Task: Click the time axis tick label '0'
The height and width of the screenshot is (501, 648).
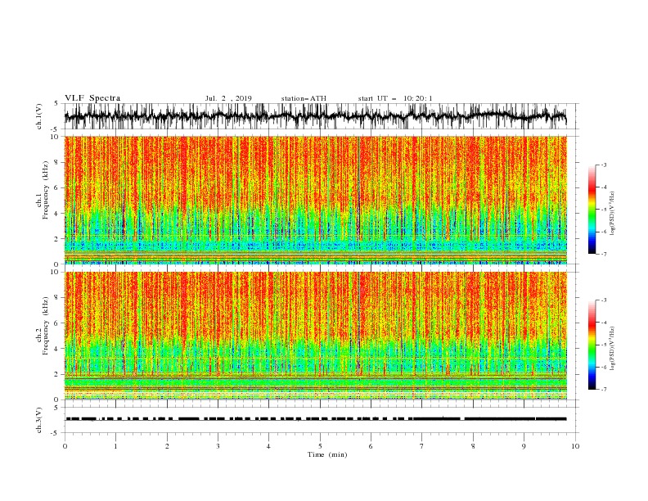Action: (65, 446)
